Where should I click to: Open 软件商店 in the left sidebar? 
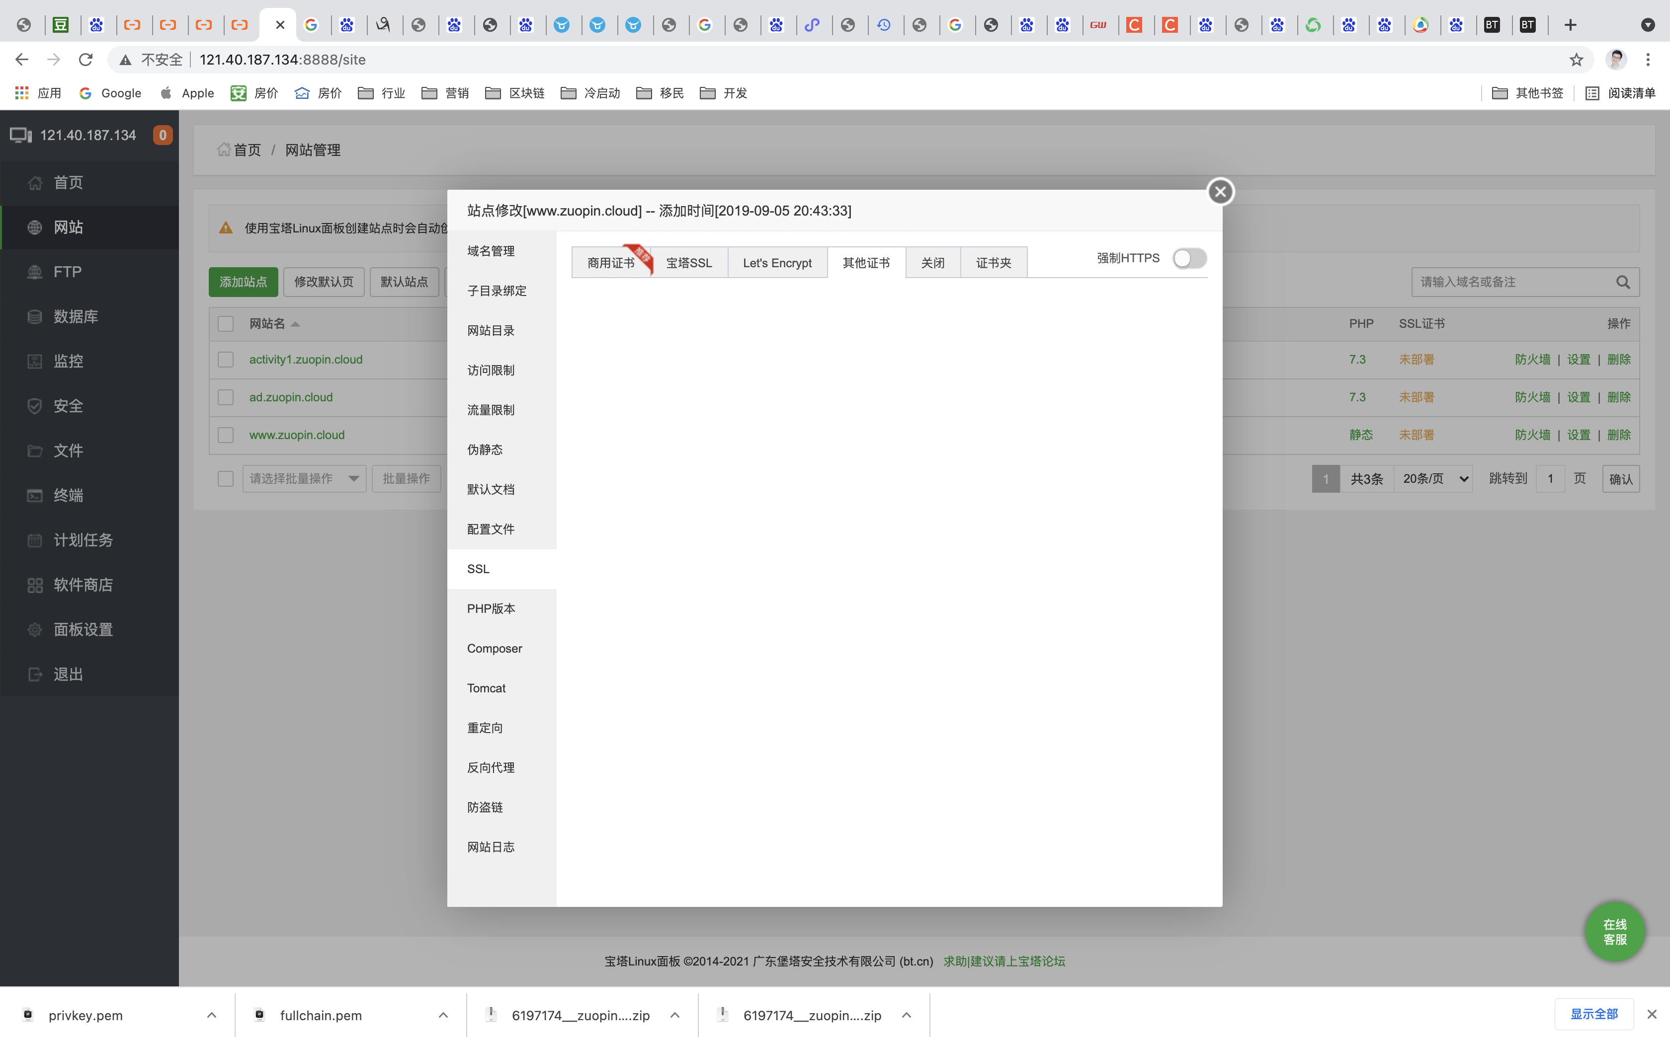83,585
